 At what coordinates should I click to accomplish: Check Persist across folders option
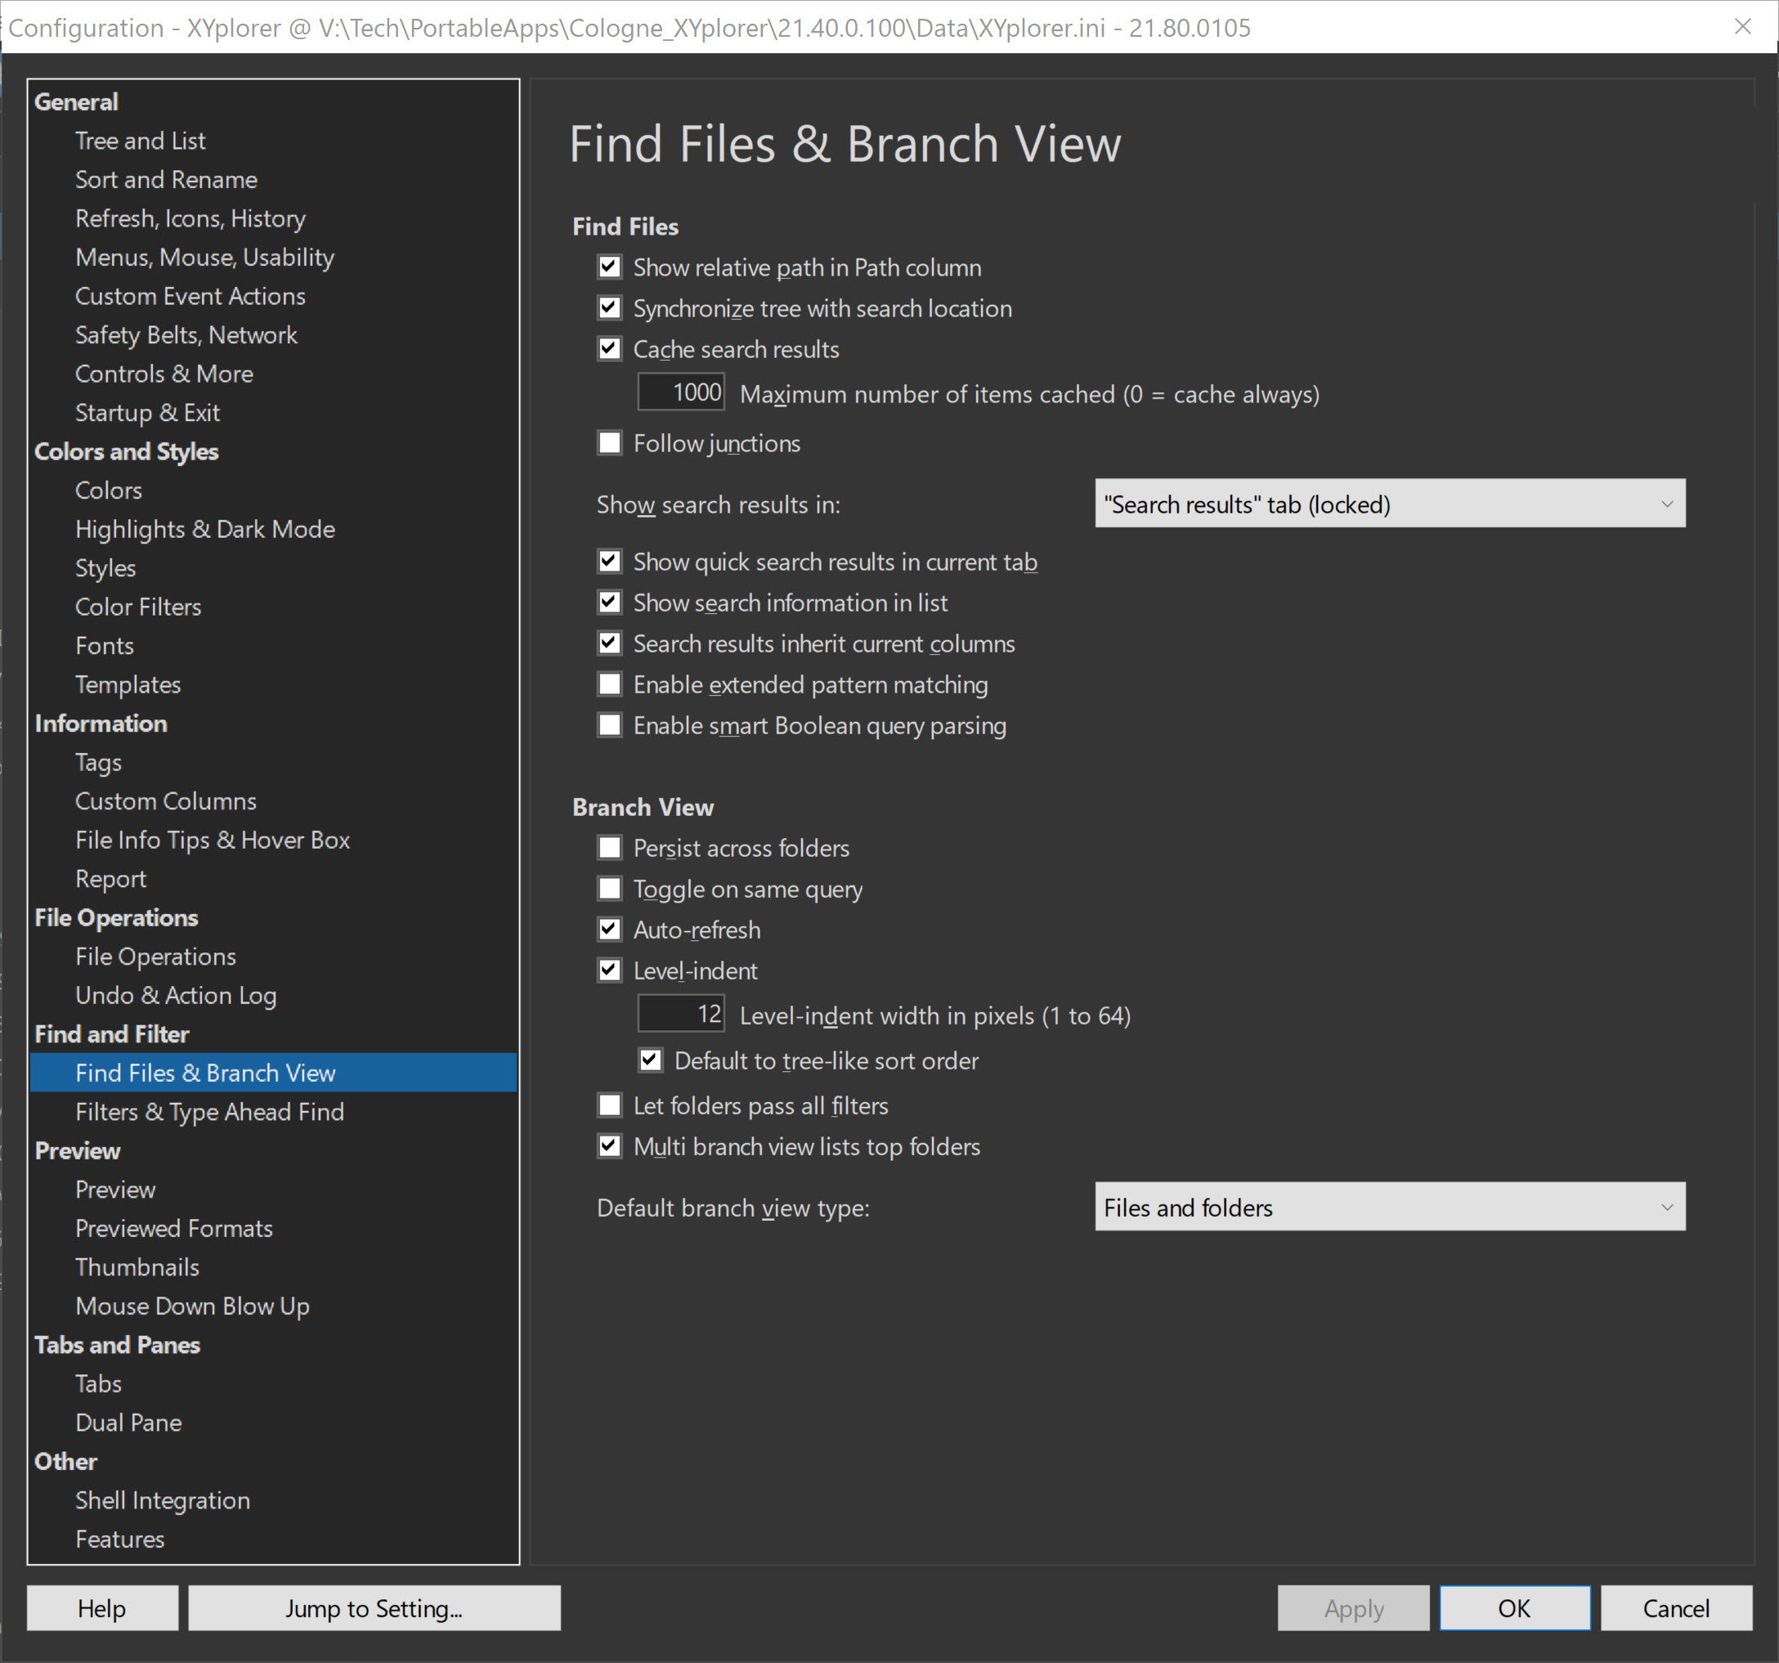tap(609, 848)
